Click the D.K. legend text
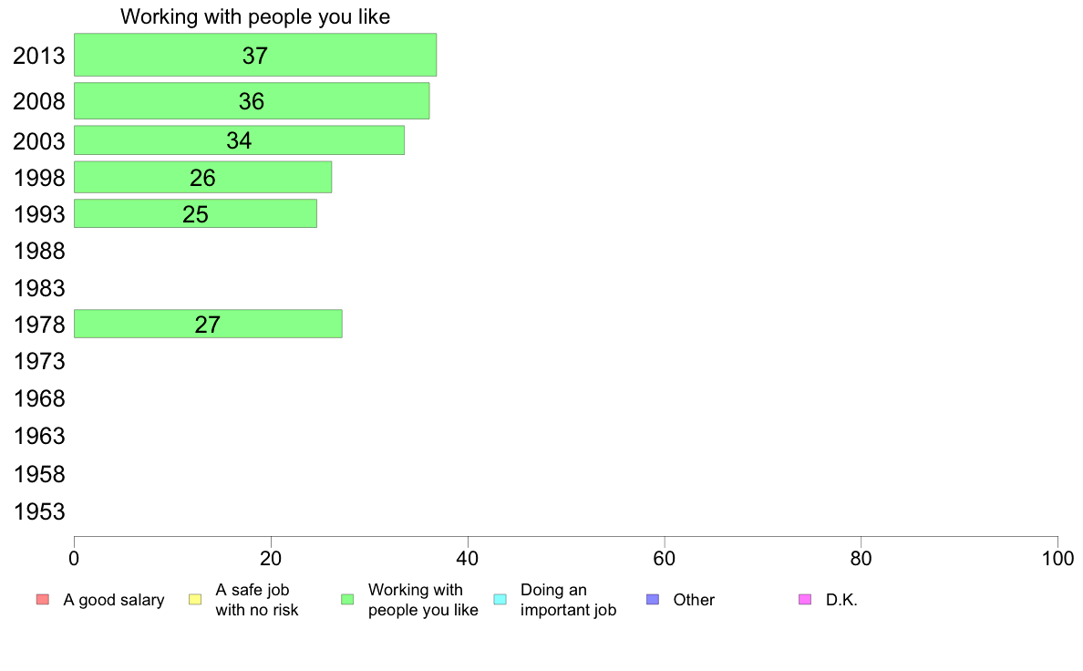1083x671 pixels. [841, 600]
